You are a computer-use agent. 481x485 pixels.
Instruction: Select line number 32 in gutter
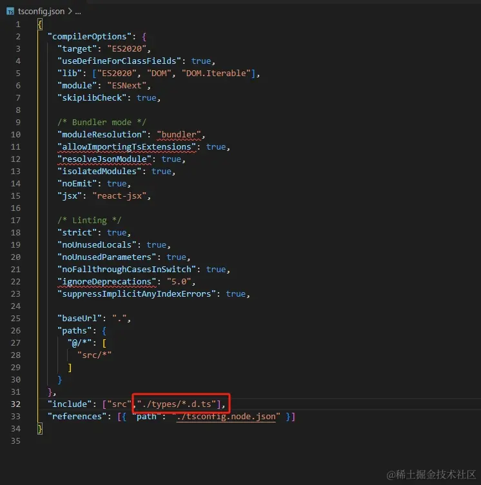[x=15, y=404]
